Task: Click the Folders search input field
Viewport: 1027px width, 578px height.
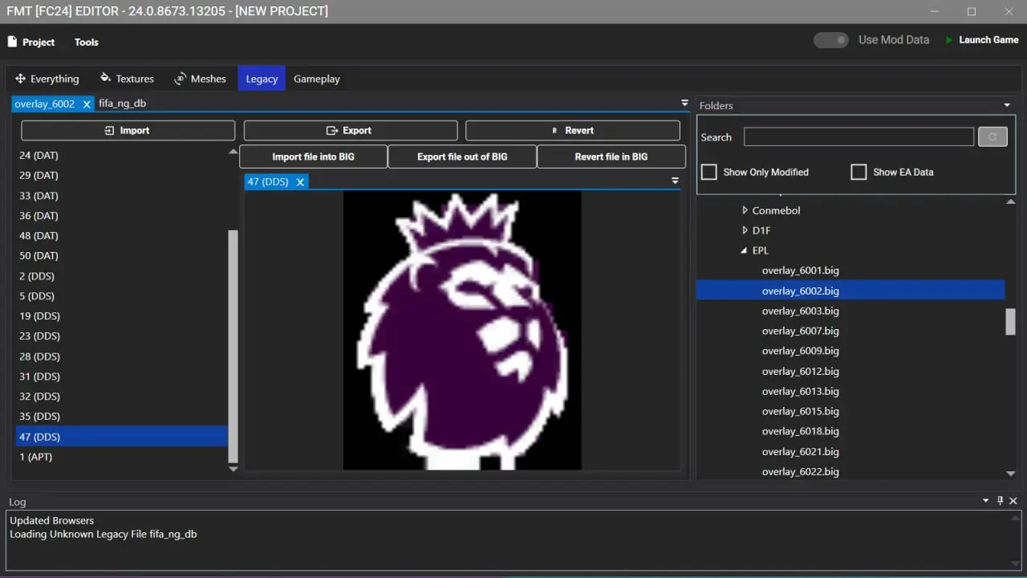Action: [859, 136]
